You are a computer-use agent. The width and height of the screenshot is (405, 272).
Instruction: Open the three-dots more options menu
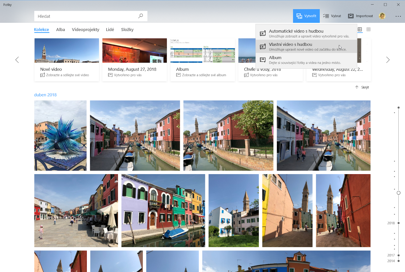[x=398, y=16]
